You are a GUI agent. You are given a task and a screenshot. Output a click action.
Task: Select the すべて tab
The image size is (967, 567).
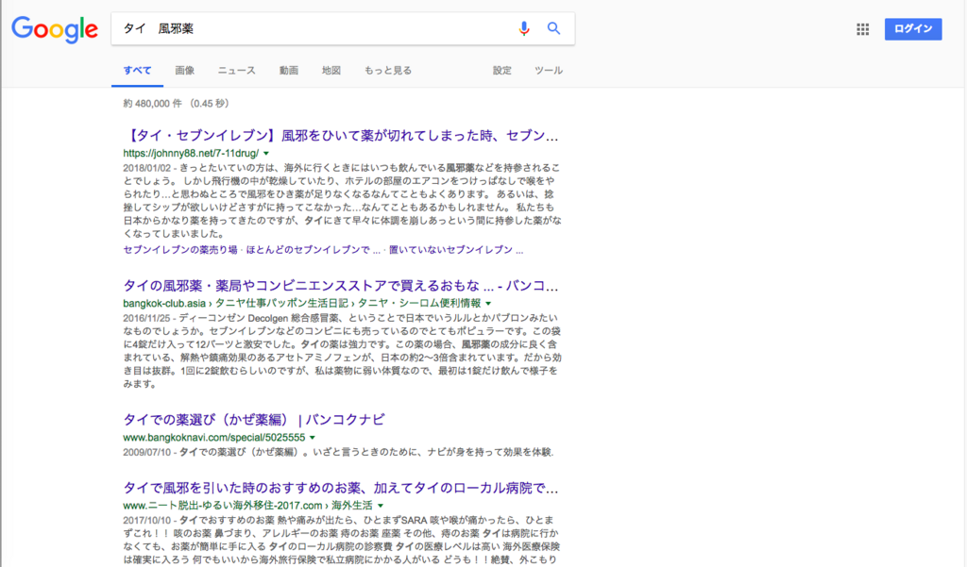137,70
